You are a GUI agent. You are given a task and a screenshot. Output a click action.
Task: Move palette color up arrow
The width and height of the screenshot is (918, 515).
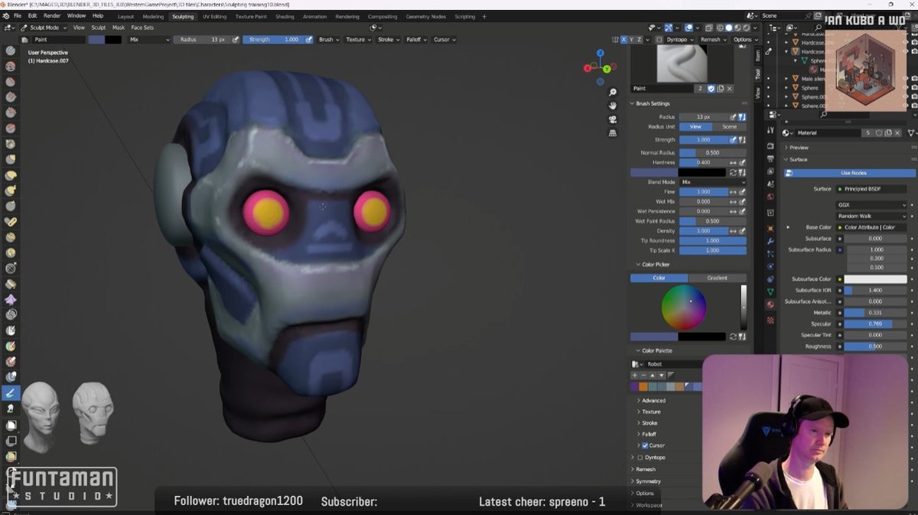652,375
